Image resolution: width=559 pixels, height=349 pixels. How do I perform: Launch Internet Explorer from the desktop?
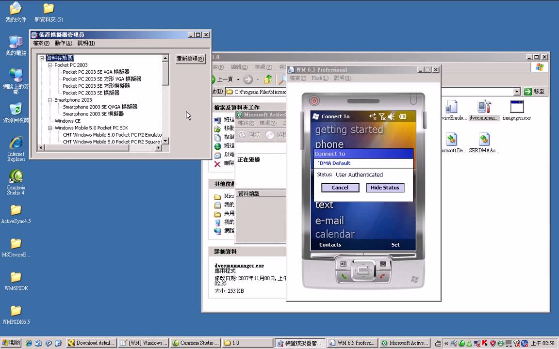pos(16,149)
